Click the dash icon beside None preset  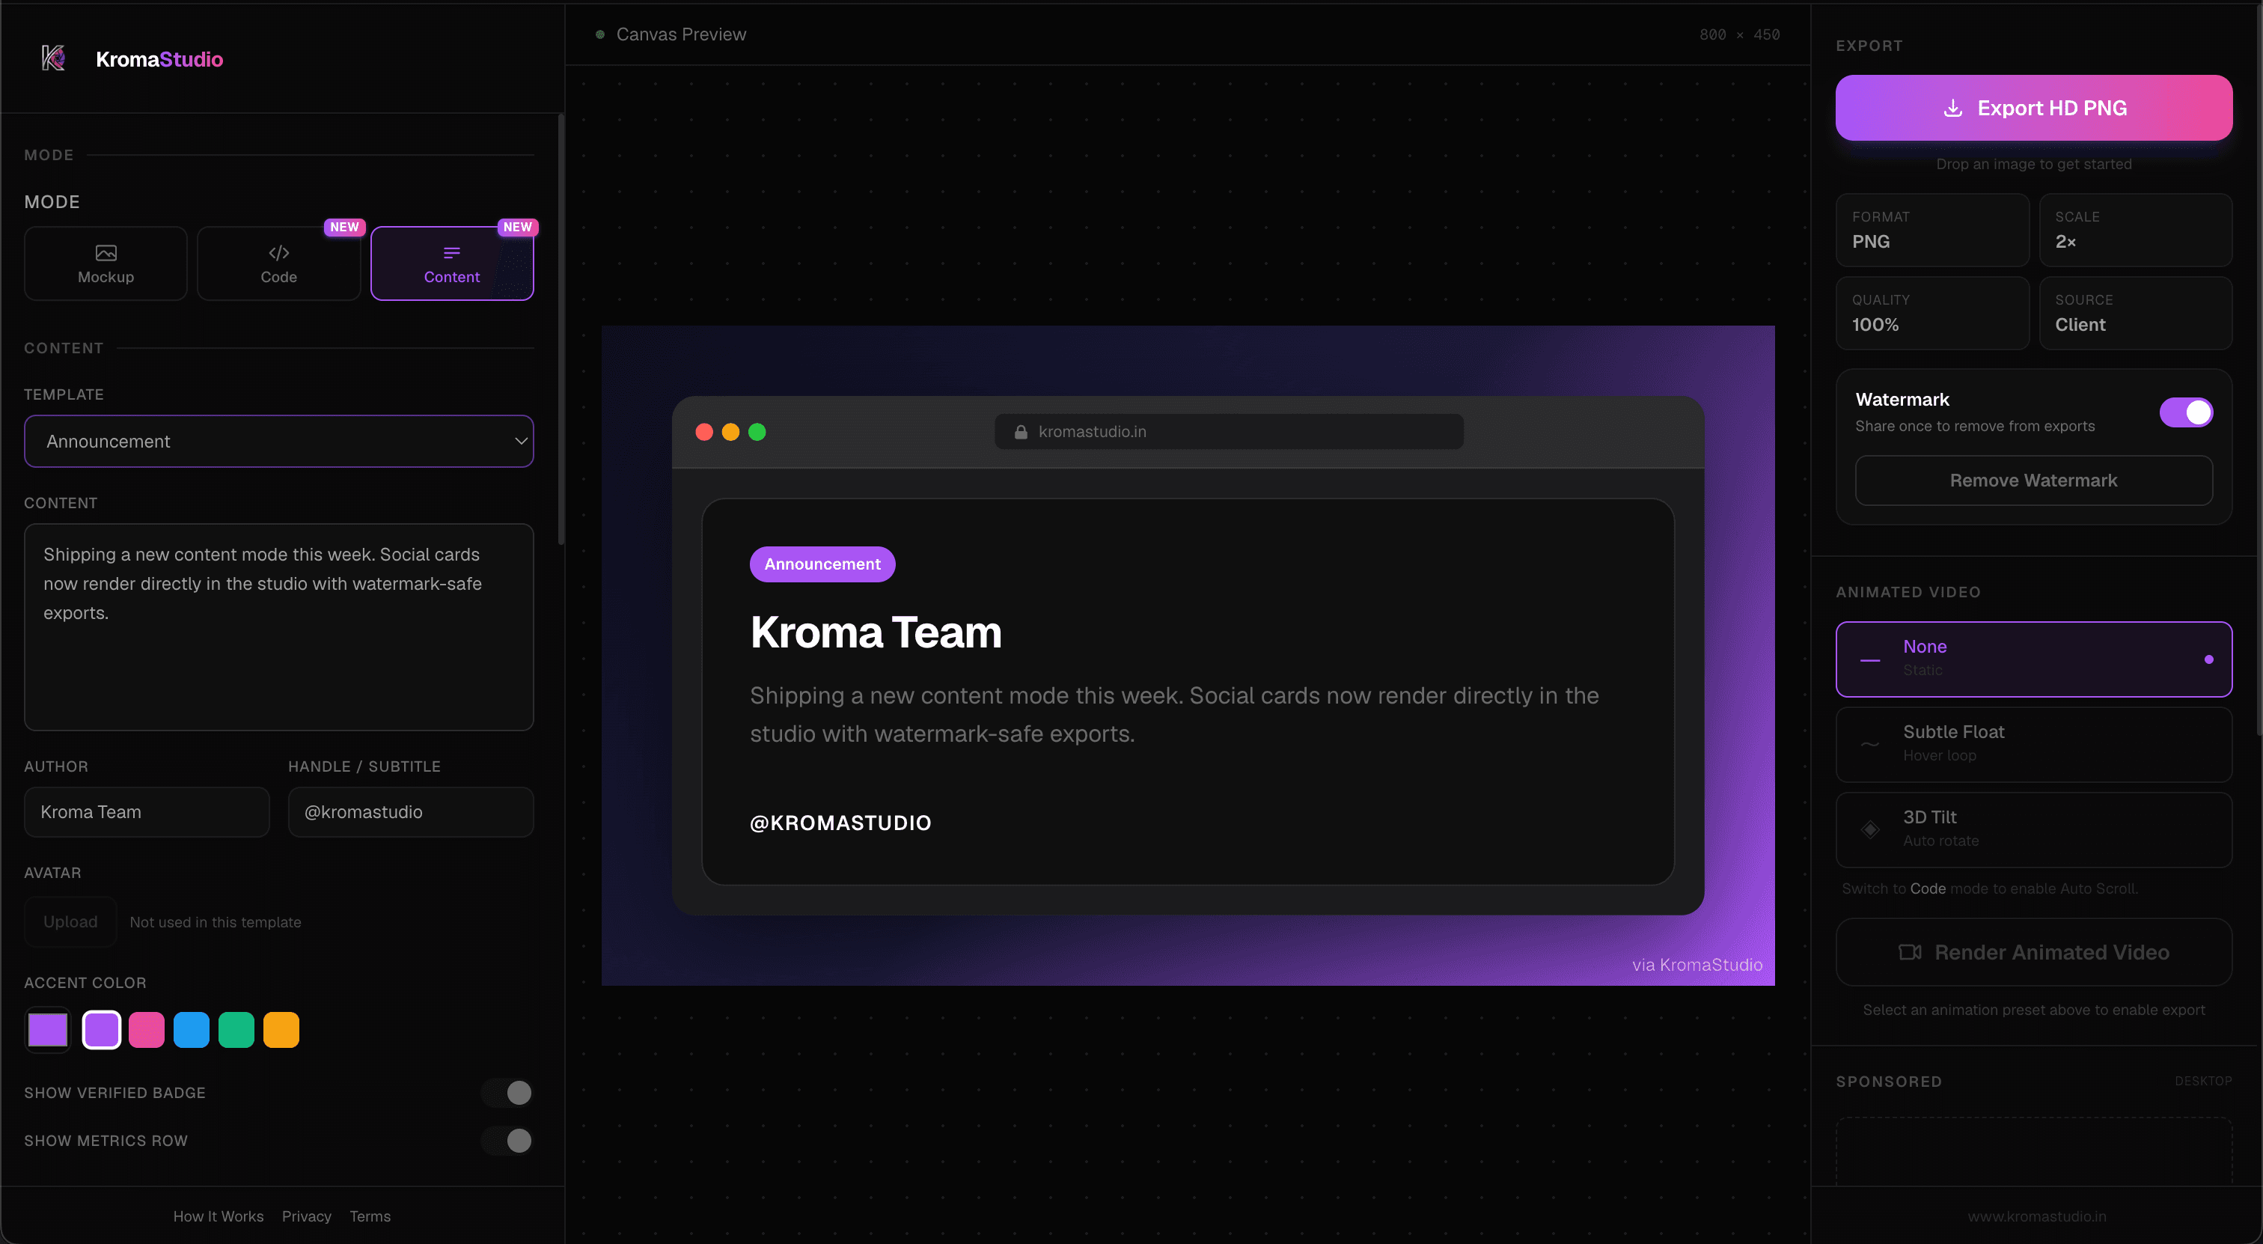coord(1870,659)
